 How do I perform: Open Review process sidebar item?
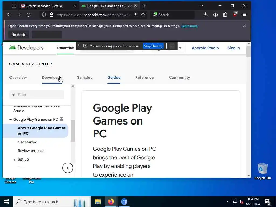[31, 151]
